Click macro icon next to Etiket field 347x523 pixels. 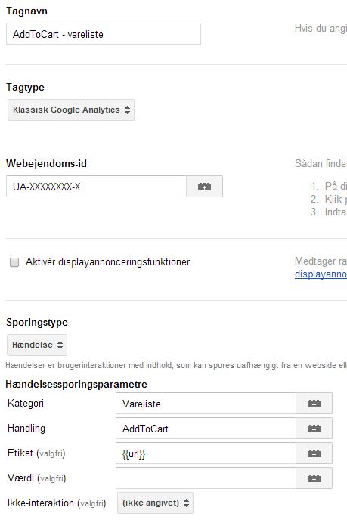[x=314, y=453]
